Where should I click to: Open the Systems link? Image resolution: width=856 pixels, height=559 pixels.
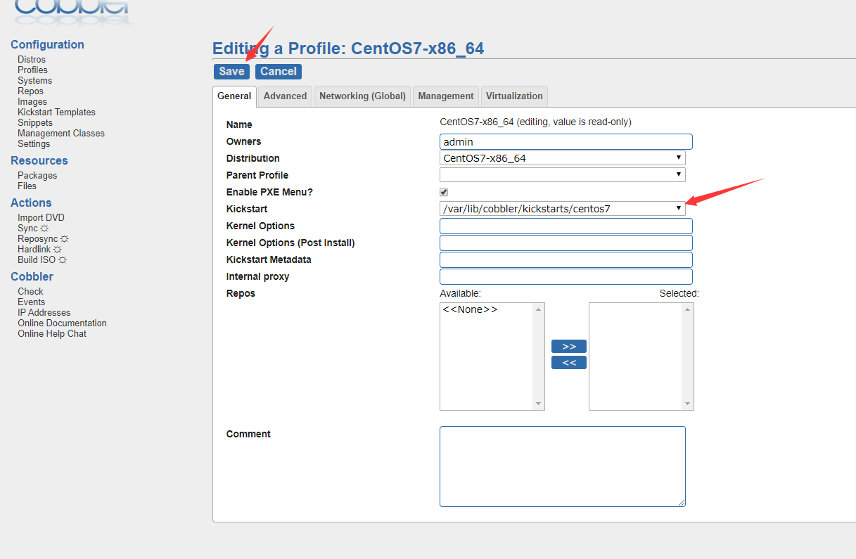coord(35,81)
